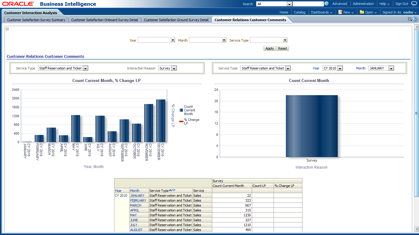Collapse the prompt section minus icon
Viewport: 419px width, 235px height.
click(x=7, y=29)
